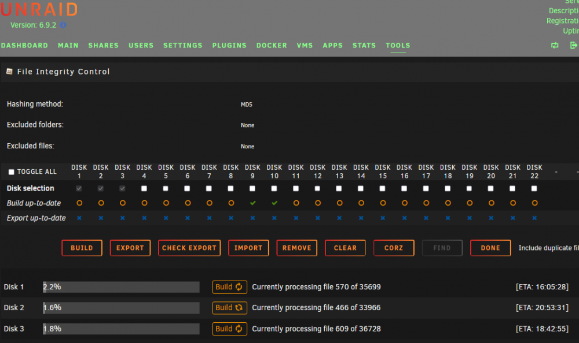Click the MD5 hashing method value
Screen dimensions: 579x343
pos(246,105)
